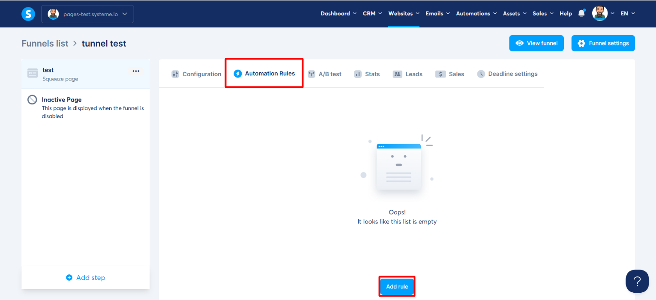
Task: Click the Inactive Page prohibited icon
Action: click(32, 100)
